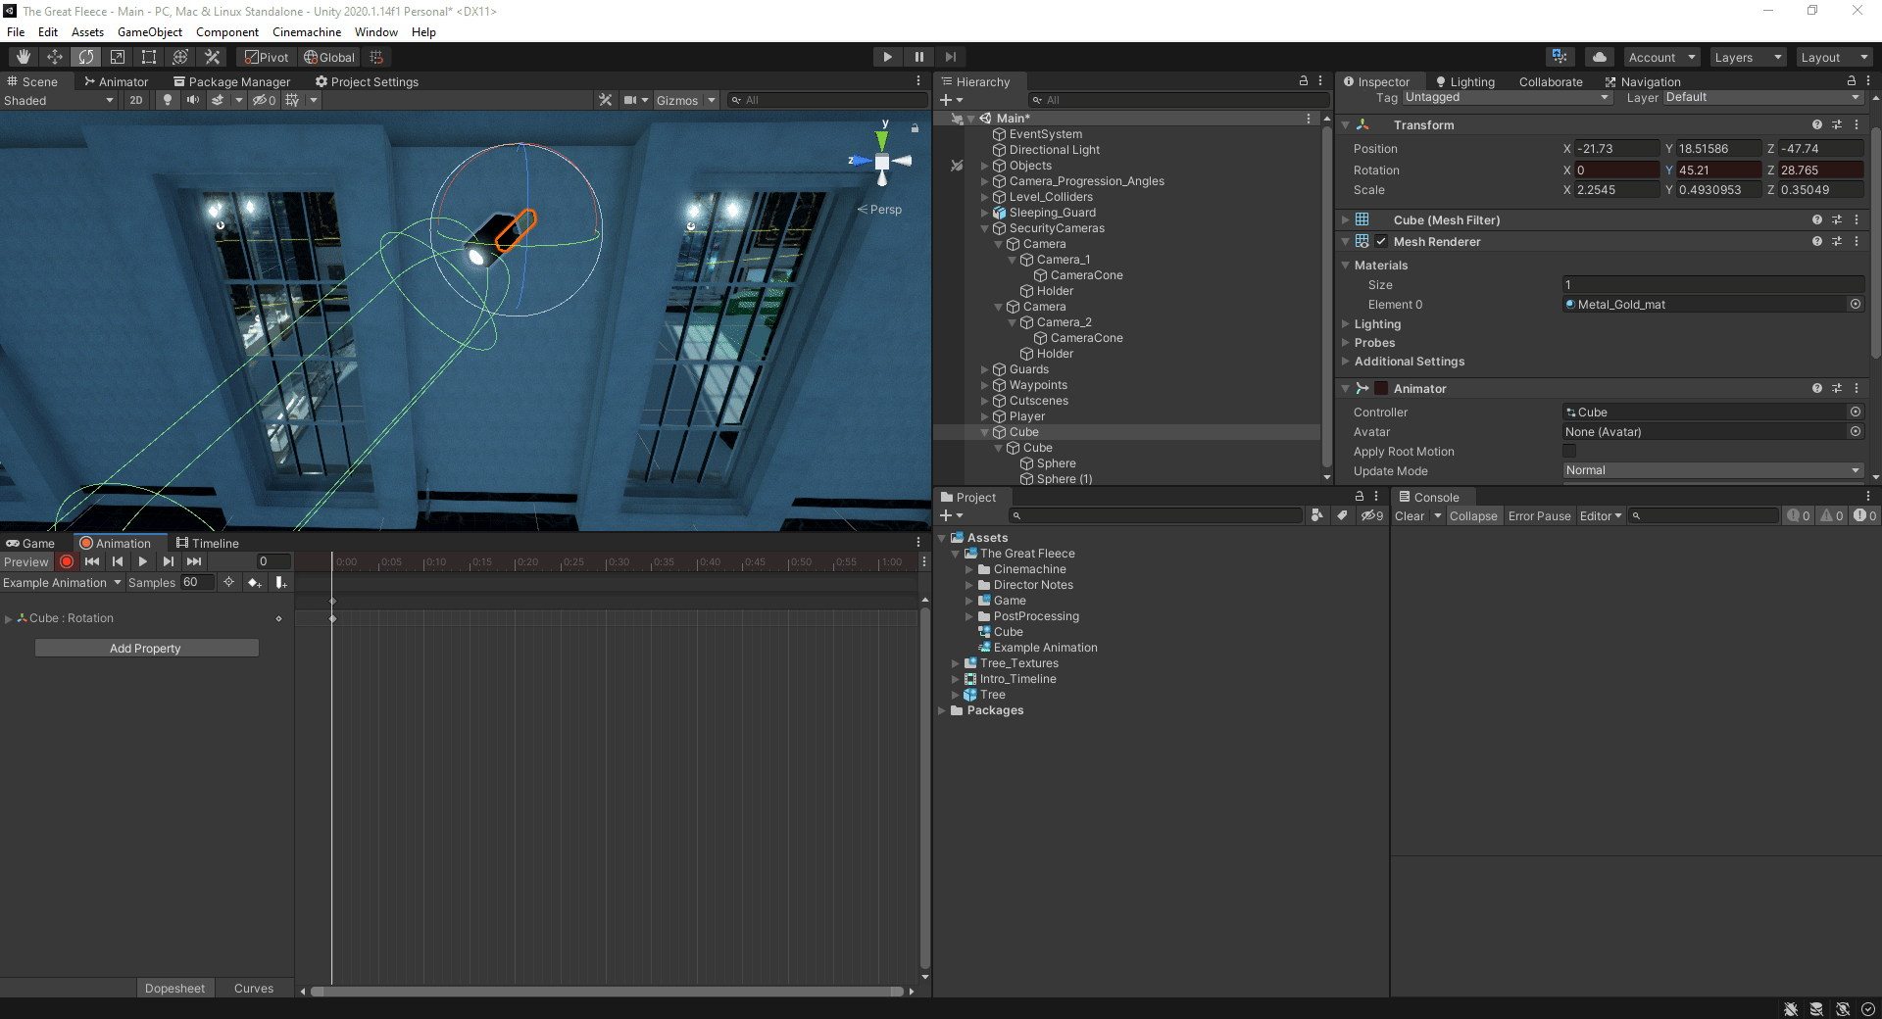Toggle Pivot handle position

coord(267,57)
